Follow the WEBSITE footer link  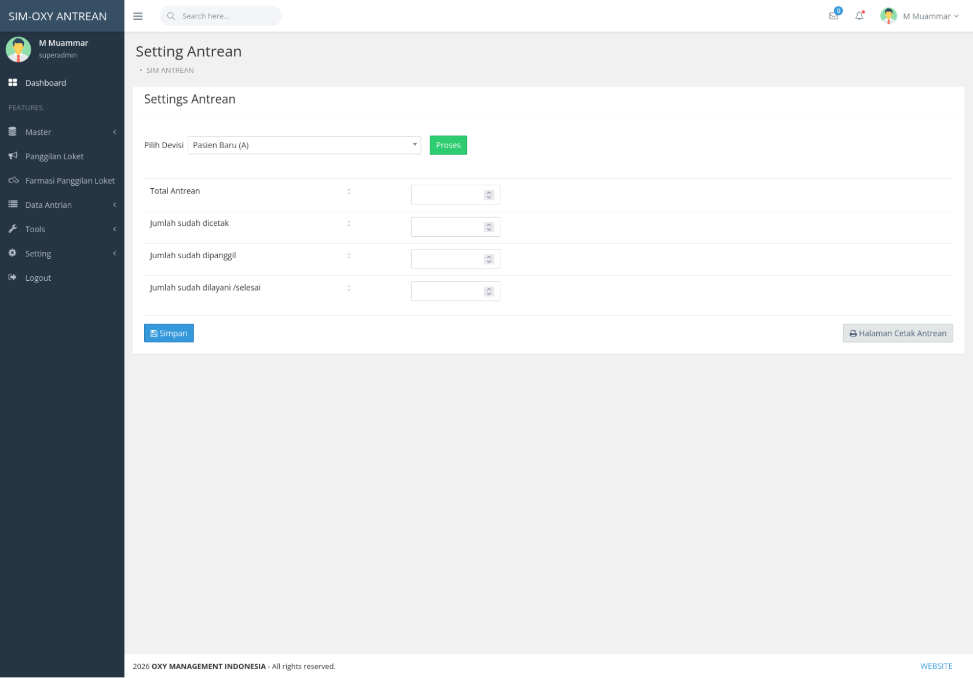[x=936, y=666]
